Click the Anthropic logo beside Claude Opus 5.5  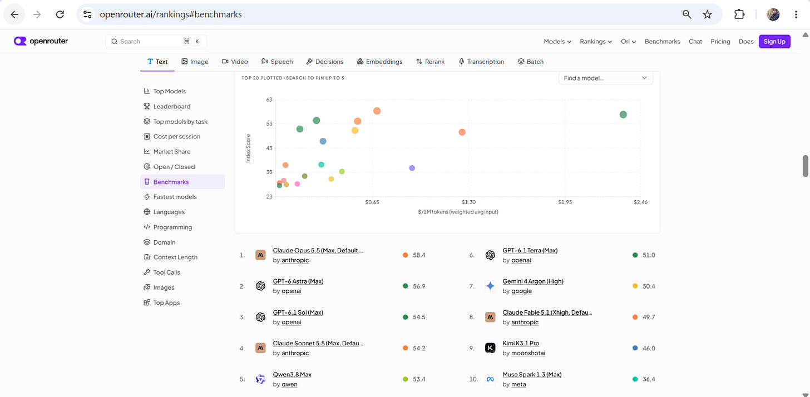[x=260, y=255]
